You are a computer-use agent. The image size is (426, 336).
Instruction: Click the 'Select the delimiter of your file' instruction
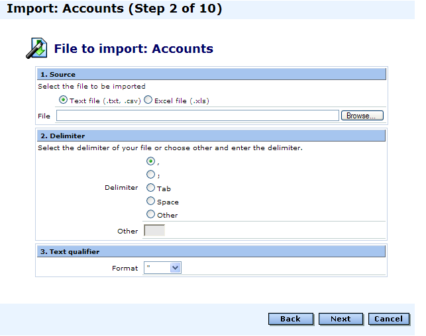[170, 147]
